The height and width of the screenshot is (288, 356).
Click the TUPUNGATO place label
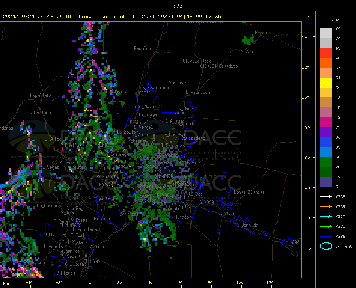(71, 225)
